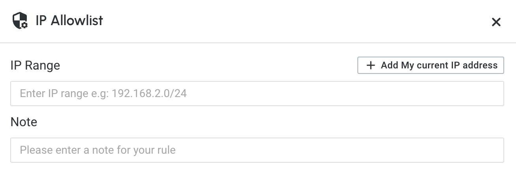Use the button to auto-fill my current IP
The height and width of the screenshot is (180, 516).
pos(430,65)
